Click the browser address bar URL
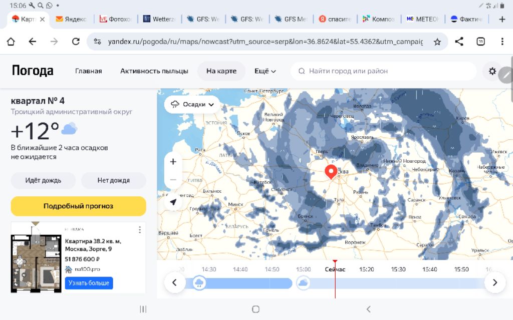 (265, 42)
